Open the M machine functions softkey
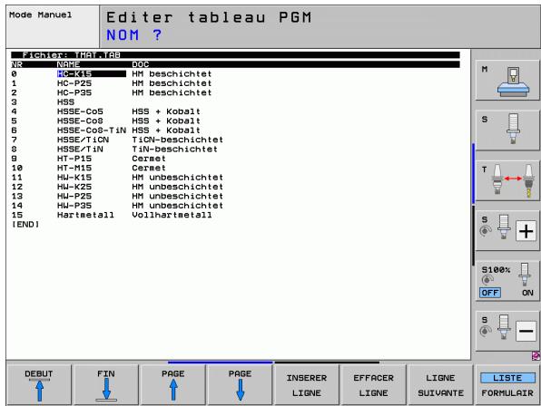541x406 pixels. (x=507, y=81)
